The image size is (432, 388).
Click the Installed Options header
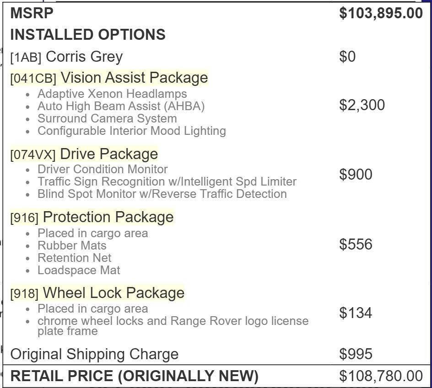[x=88, y=34]
